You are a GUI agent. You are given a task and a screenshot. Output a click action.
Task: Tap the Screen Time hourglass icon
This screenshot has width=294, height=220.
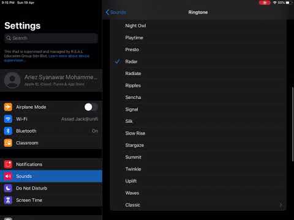[x=8, y=200]
